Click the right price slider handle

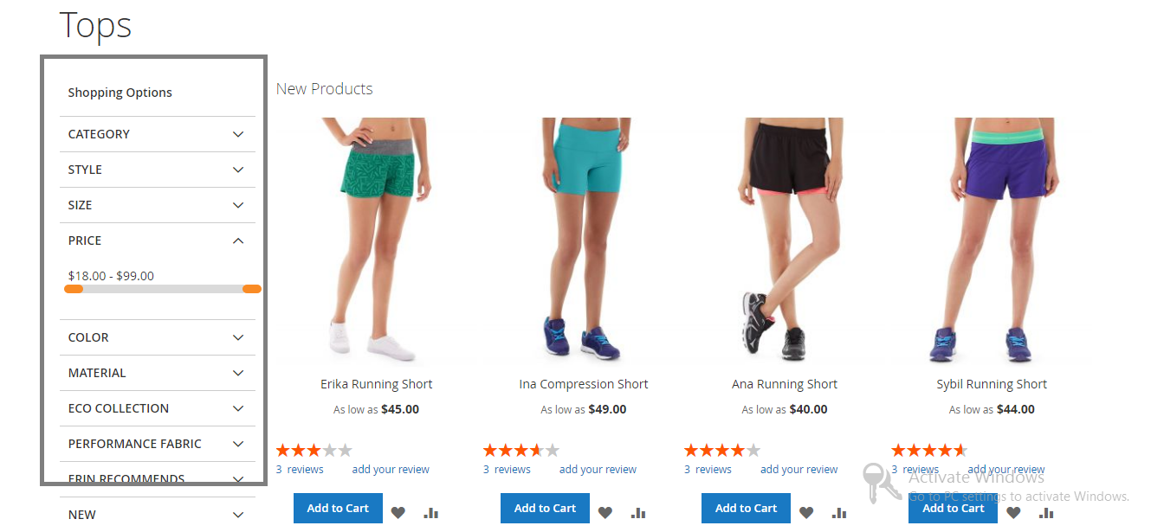click(x=252, y=289)
